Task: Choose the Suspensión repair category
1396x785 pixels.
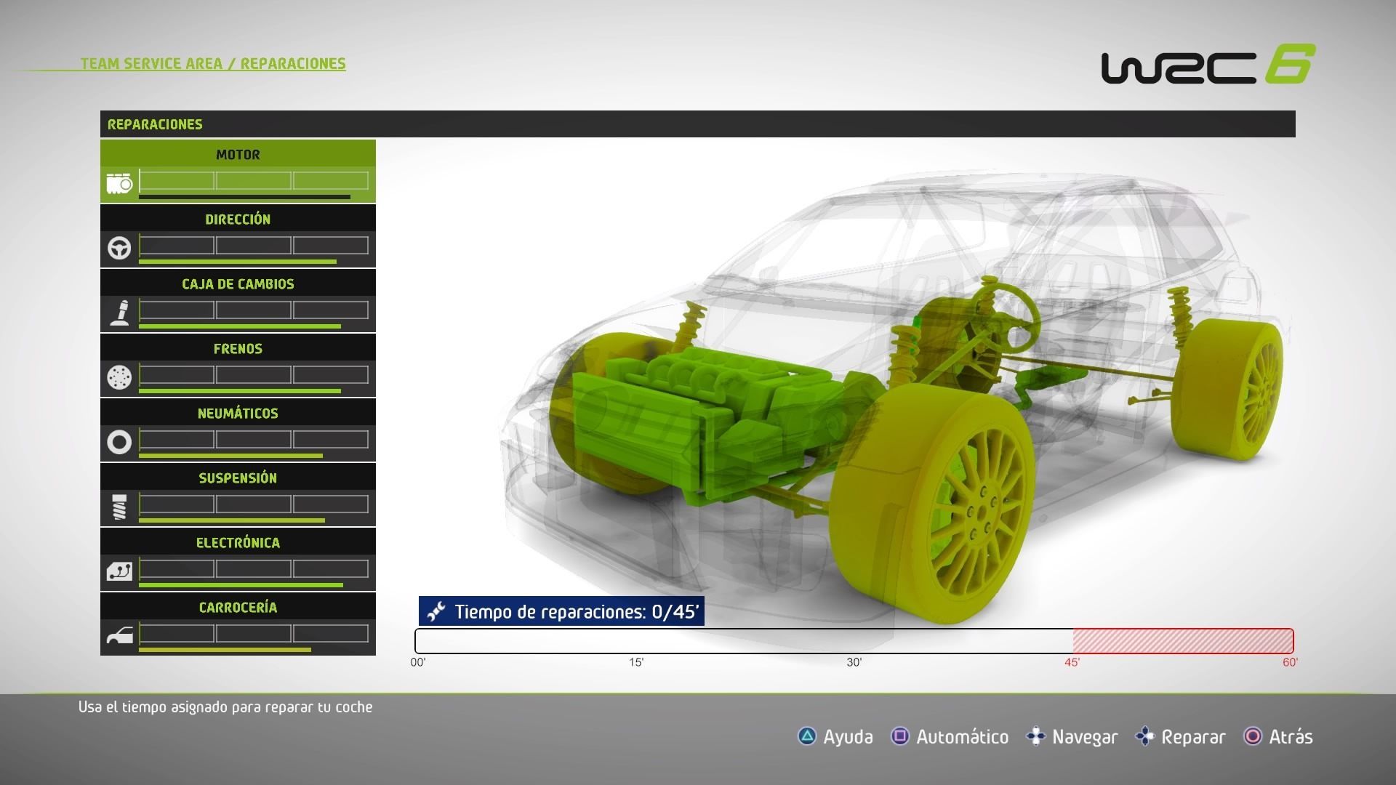Action: [238, 478]
